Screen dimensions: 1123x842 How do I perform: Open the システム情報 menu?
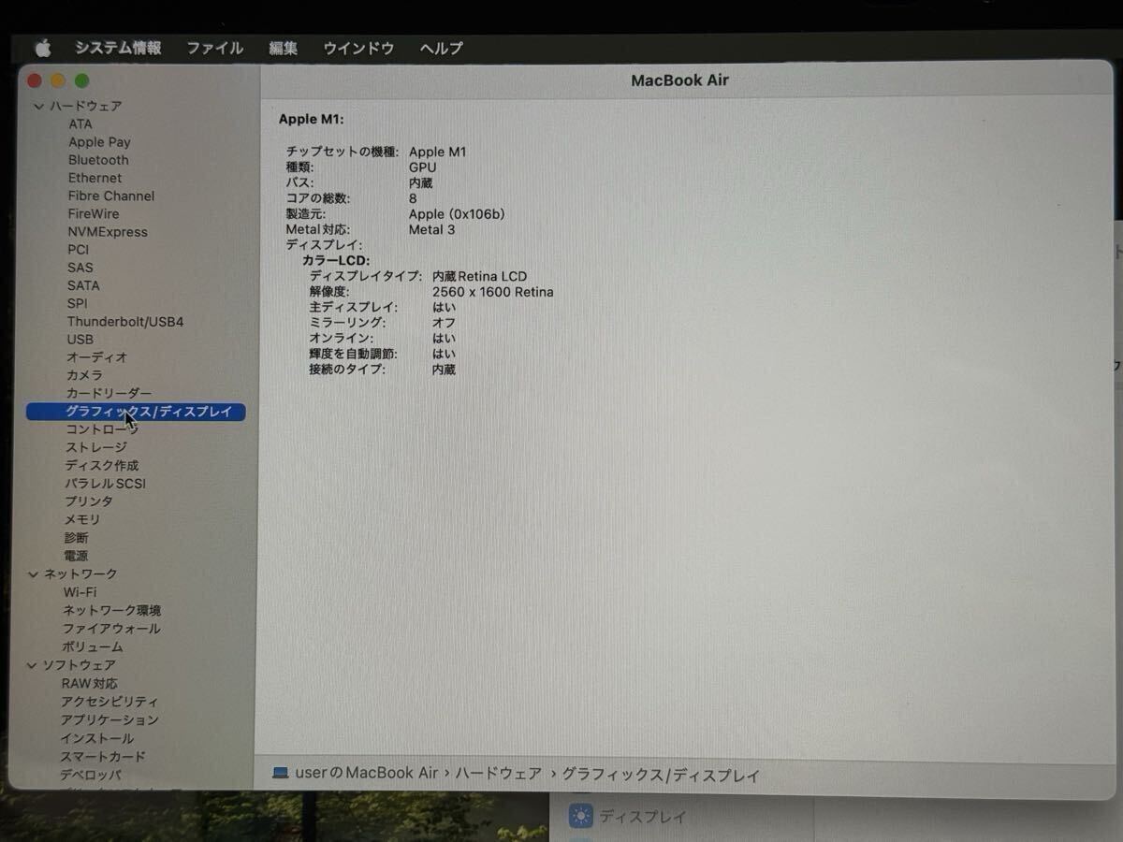[118, 48]
